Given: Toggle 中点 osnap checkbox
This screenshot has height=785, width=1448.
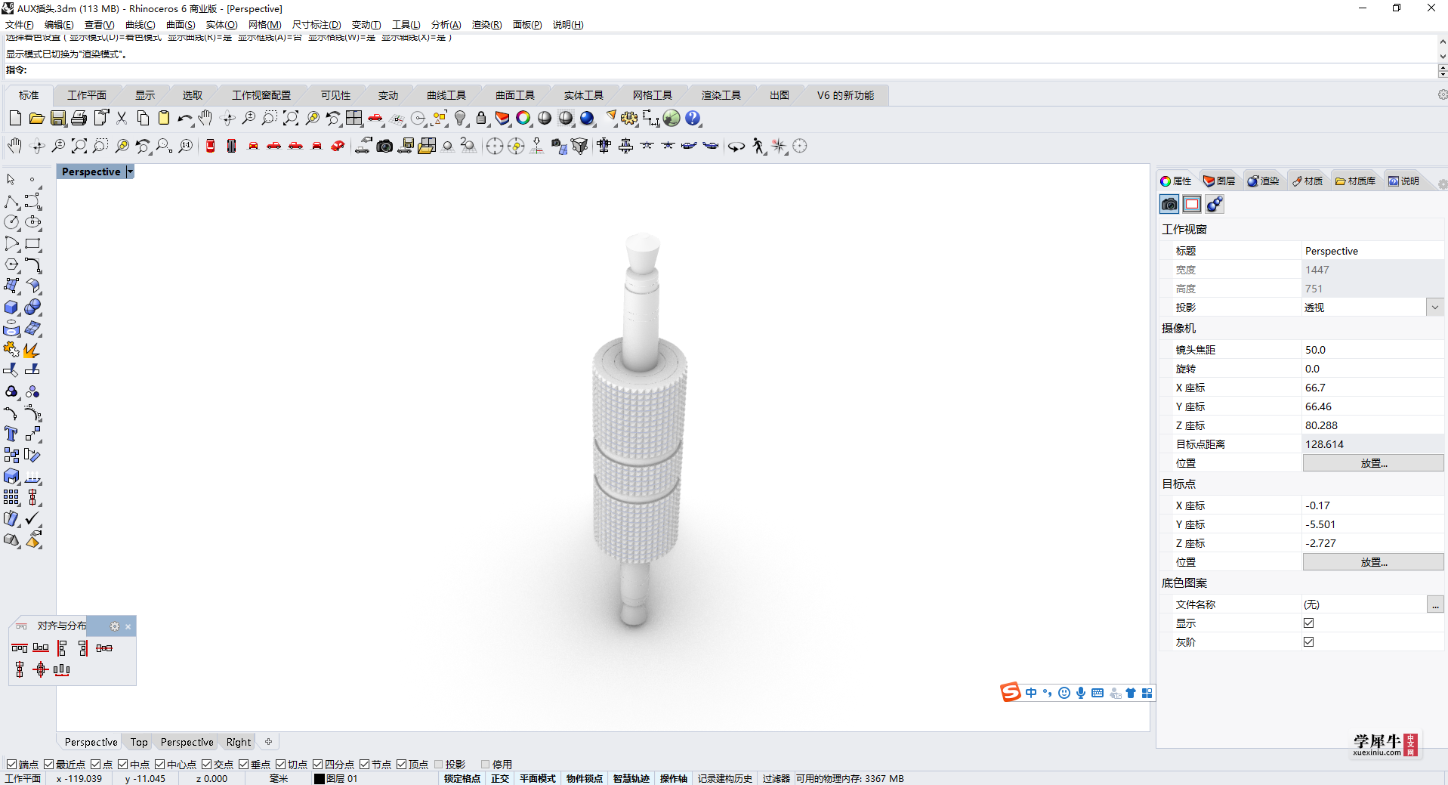Looking at the screenshot, I should [x=123, y=765].
